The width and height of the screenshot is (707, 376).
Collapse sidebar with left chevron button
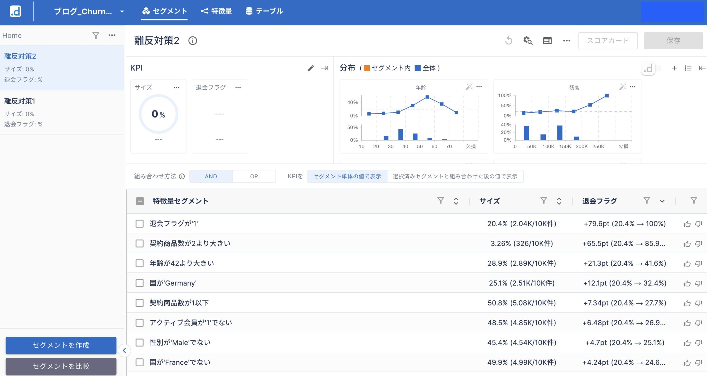pyautogui.click(x=124, y=350)
